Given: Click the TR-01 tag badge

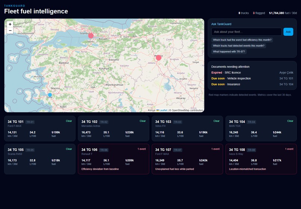Looking at the screenshot, I should (x=30, y=122).
